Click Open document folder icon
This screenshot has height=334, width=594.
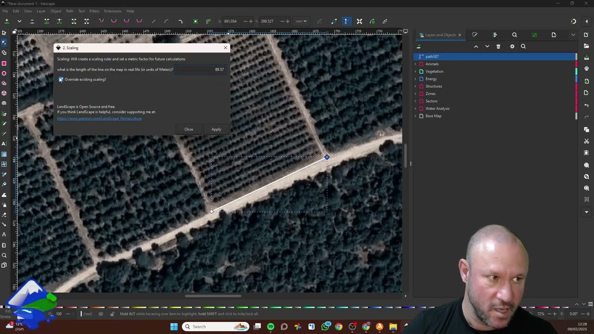pos(587,45)
